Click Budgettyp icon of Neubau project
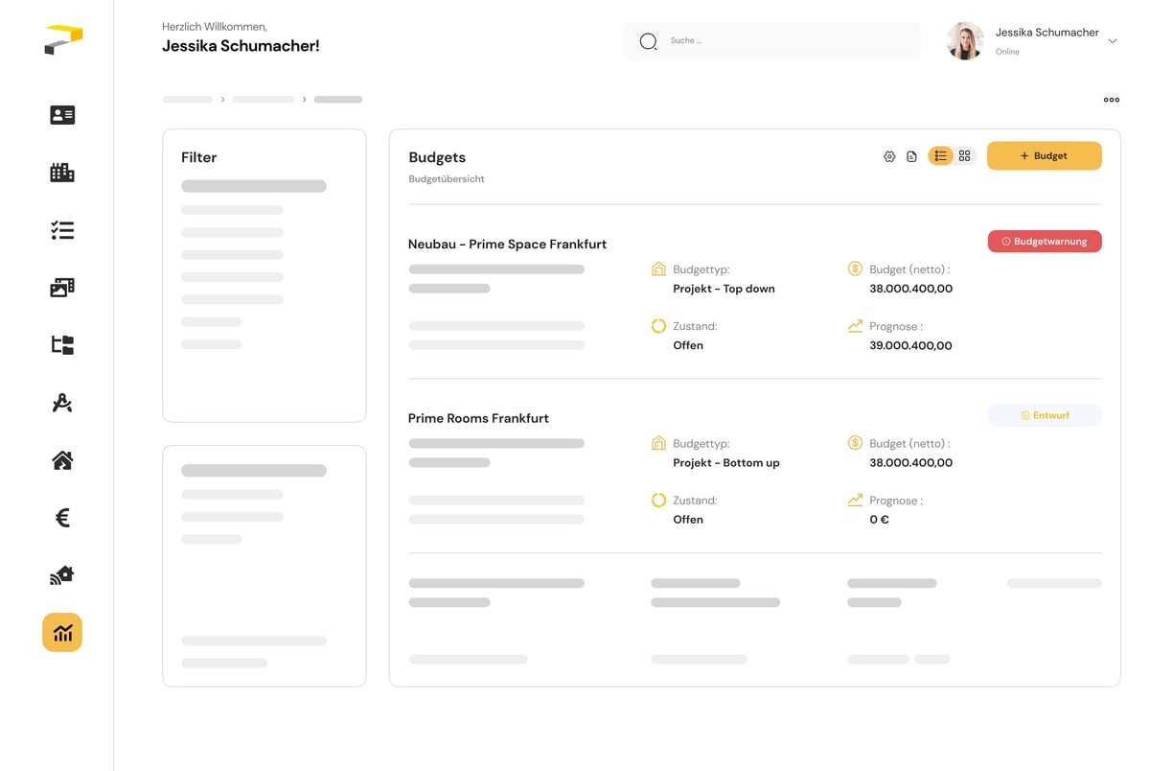The width and height of the screenshot is (1150, 771). [658, 269]
